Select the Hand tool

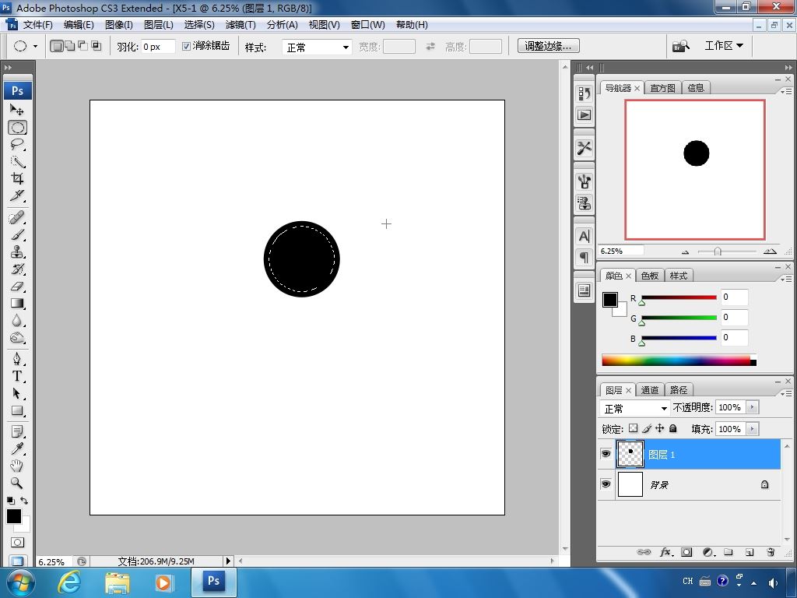[17, 466]
